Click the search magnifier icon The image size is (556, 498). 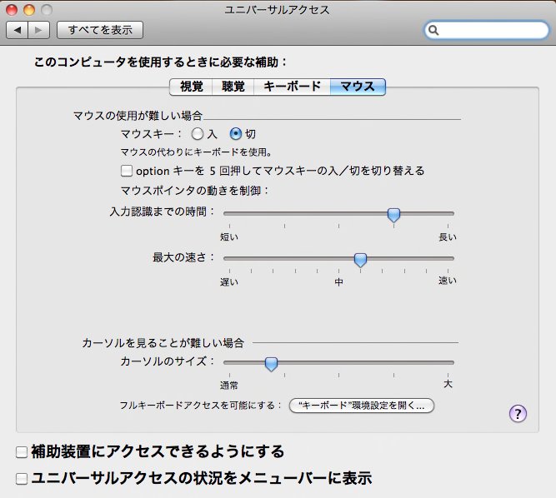tap(433, 30)
